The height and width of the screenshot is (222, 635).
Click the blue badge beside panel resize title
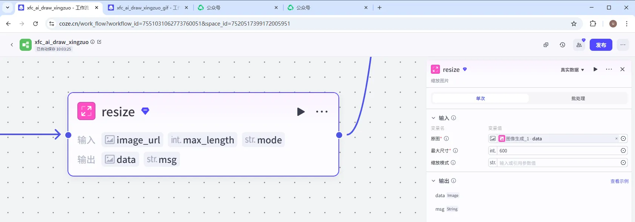pyautogui.click(x=465, y=69)
